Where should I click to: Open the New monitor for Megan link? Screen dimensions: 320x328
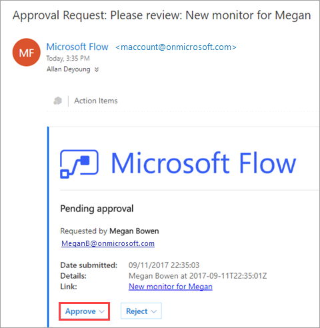click(171, 287)
